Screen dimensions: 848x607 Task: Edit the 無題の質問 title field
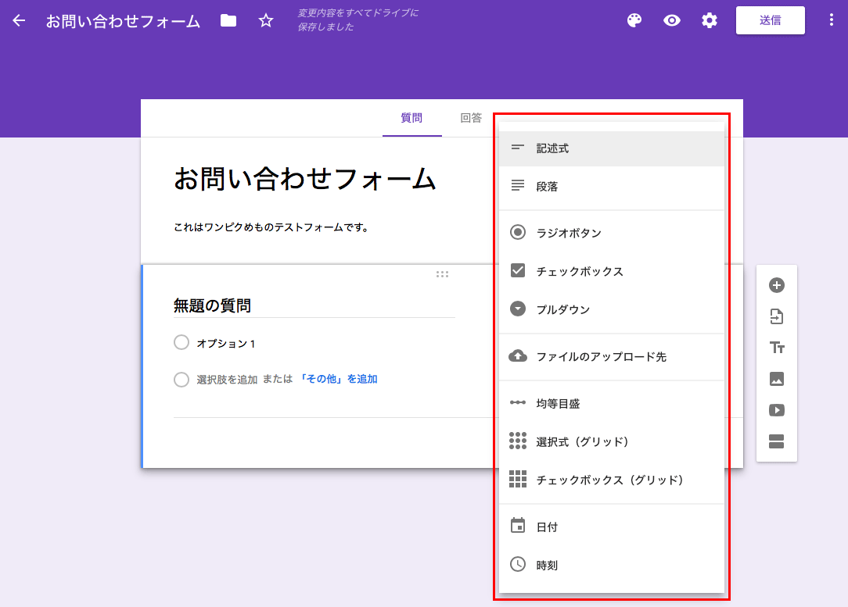314,305
